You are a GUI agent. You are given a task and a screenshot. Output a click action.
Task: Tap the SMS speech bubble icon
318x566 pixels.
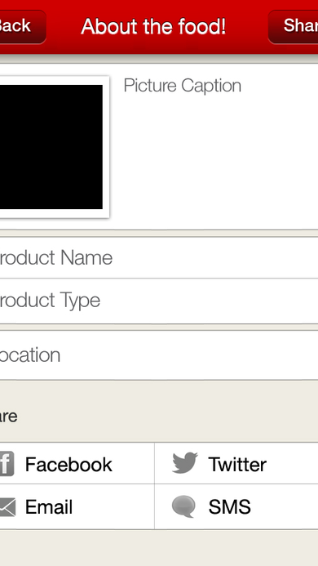[184, 506]
